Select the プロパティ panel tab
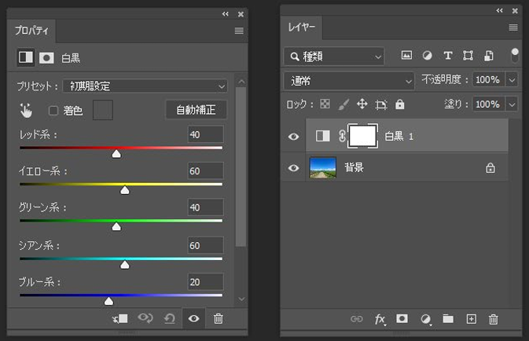Screen dimensions: 529x341 click(31, 31)
